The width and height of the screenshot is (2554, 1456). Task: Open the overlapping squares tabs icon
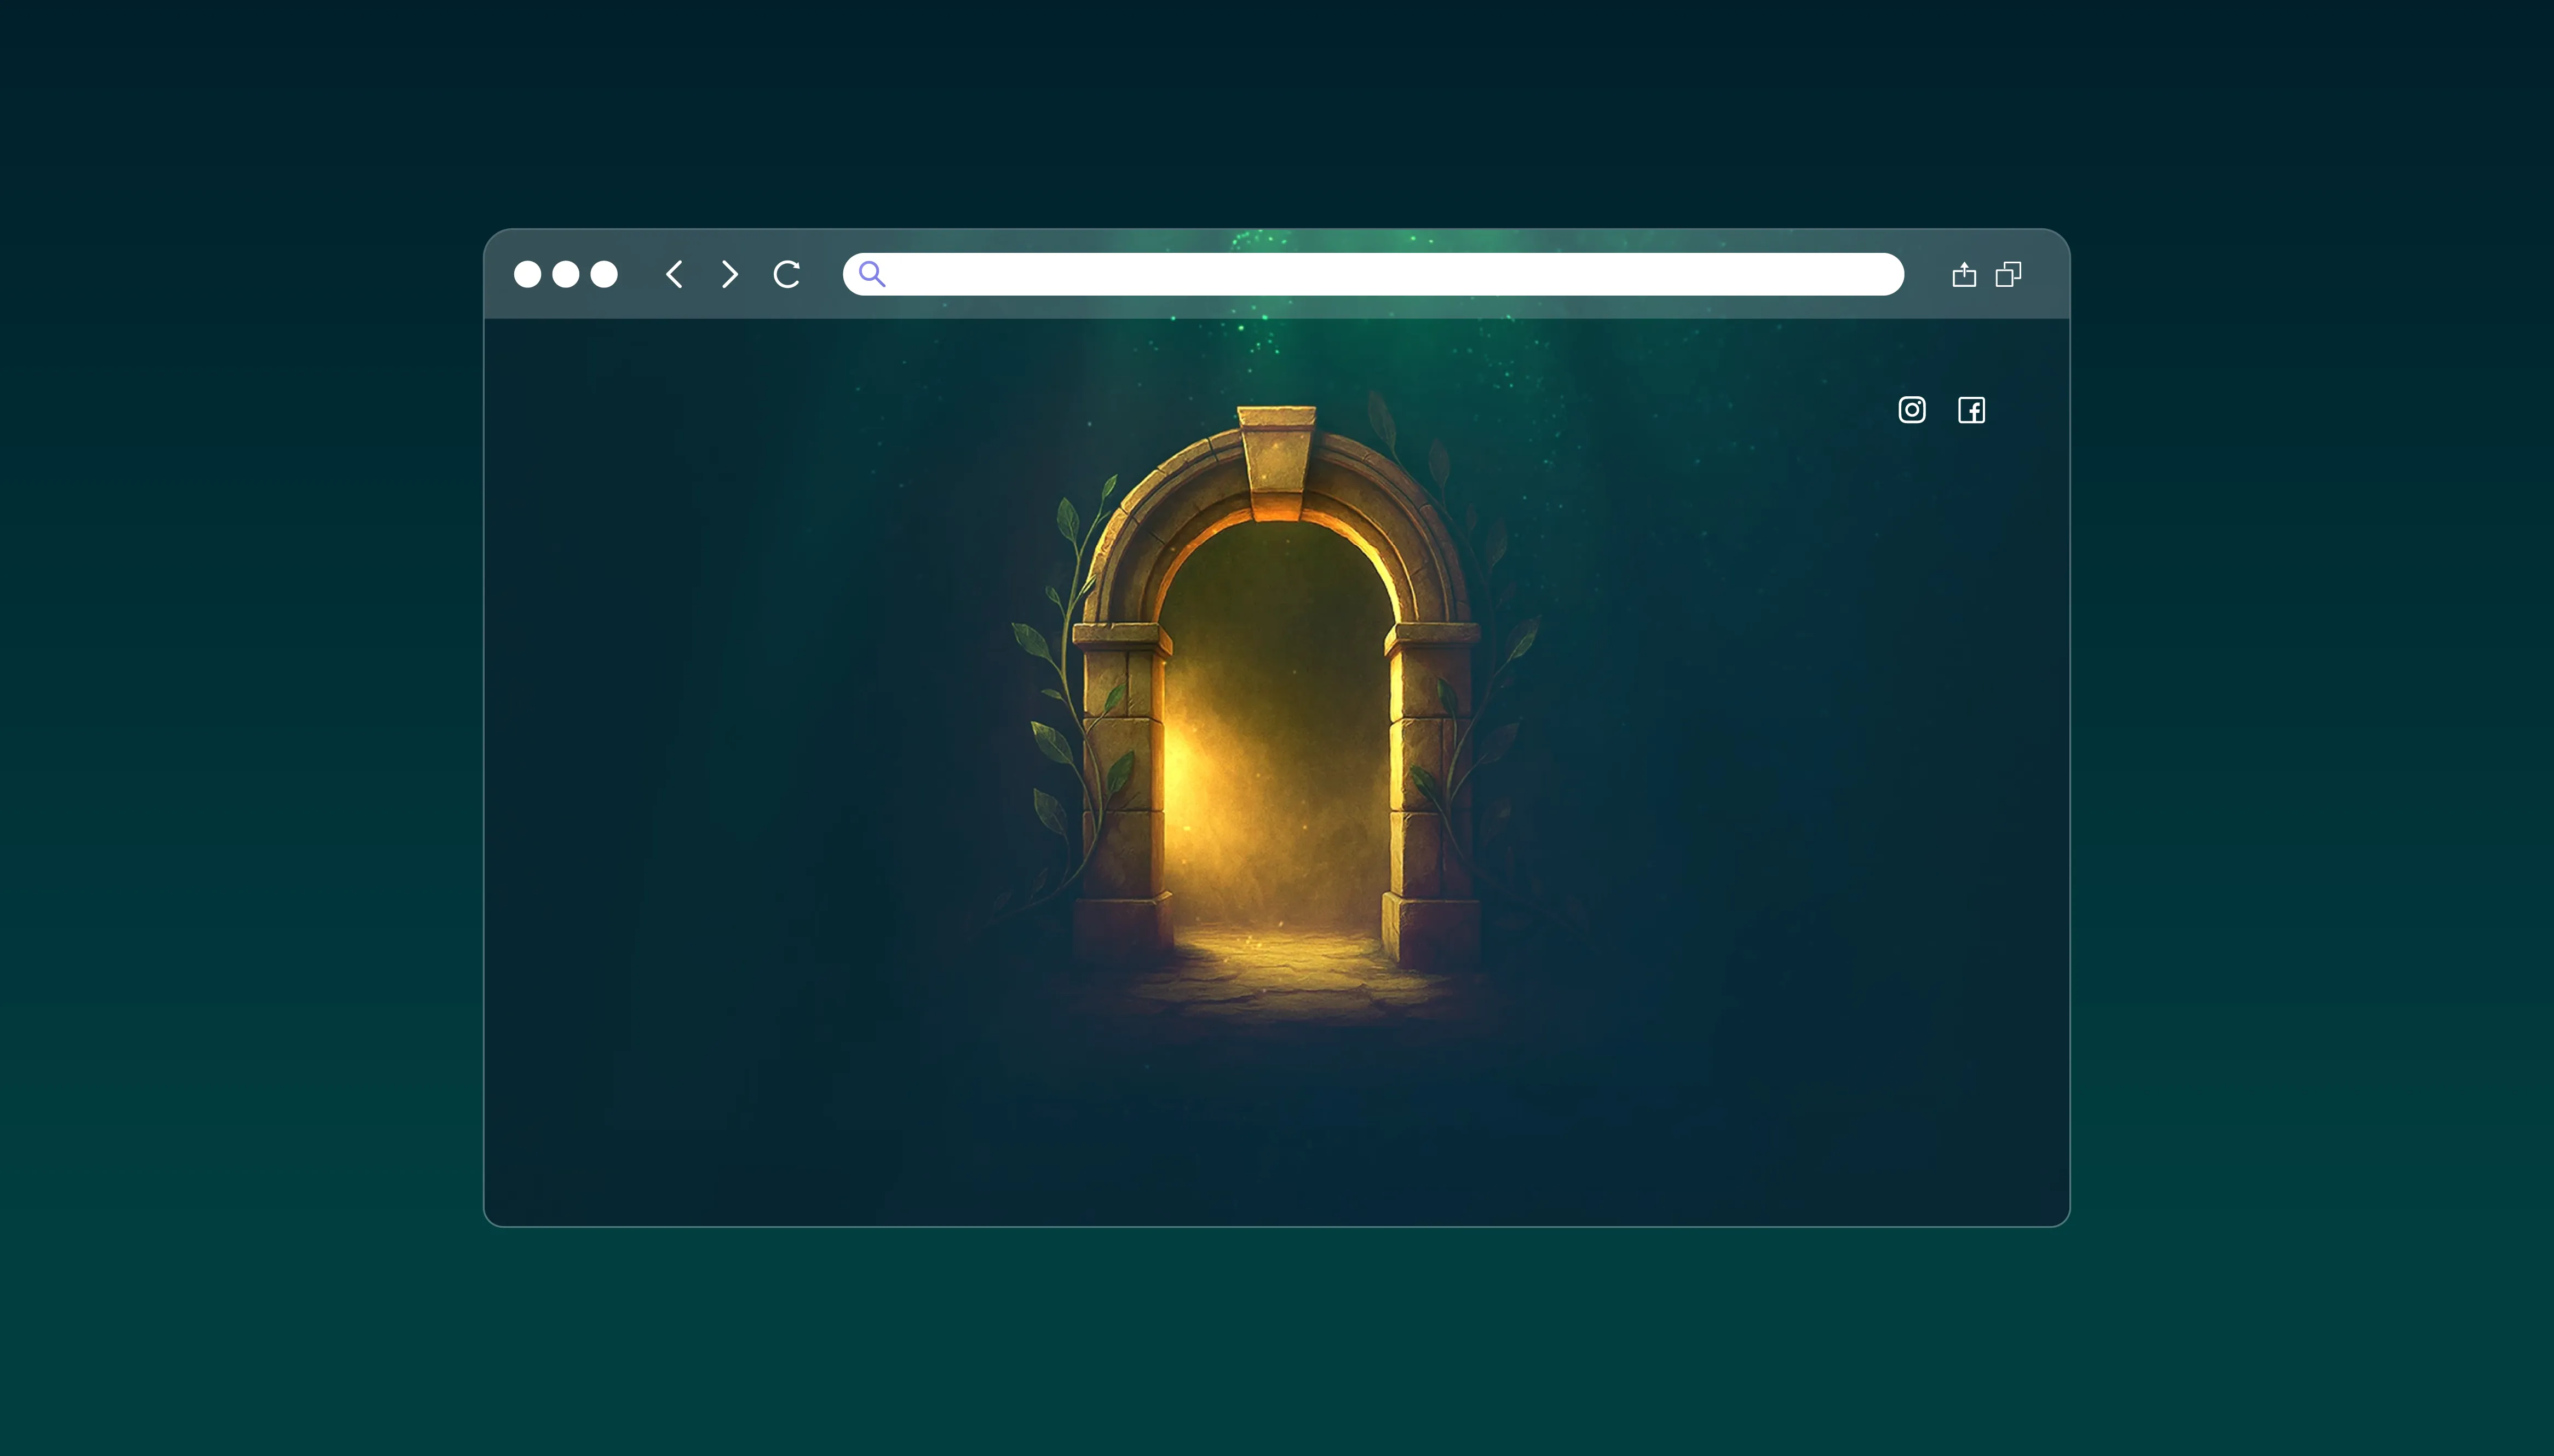pos(2008,274)
